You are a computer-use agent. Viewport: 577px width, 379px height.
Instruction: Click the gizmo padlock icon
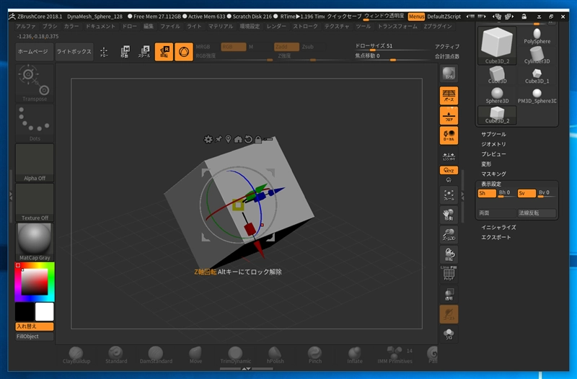(258, 140)
